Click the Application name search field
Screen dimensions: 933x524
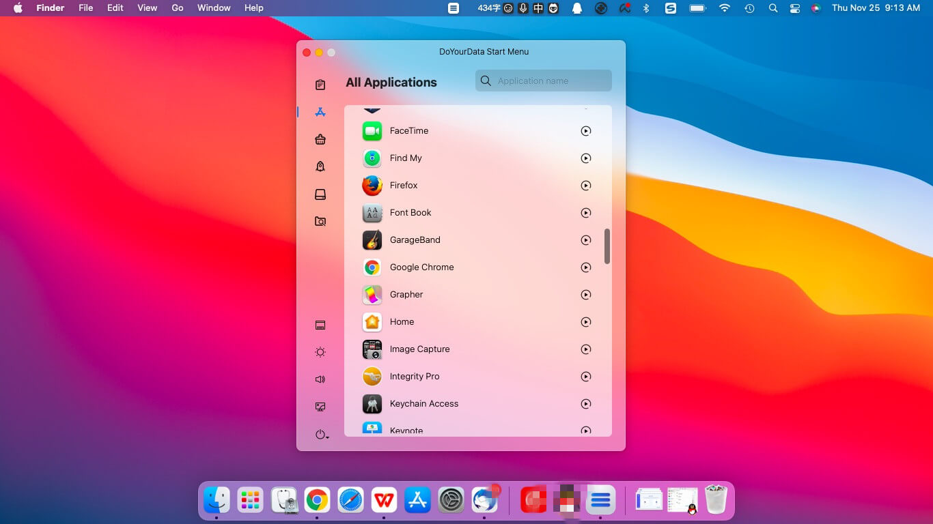click(x=543, y=81)
